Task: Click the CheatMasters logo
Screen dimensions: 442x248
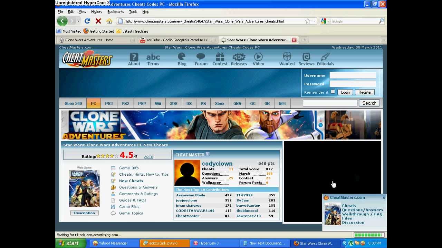Action: tap(87, 59)
